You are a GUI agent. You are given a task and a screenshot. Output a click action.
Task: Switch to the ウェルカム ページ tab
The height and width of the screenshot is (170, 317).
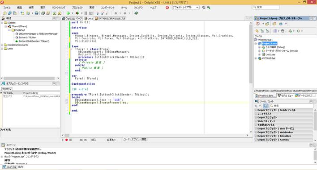tap(72, 19)
